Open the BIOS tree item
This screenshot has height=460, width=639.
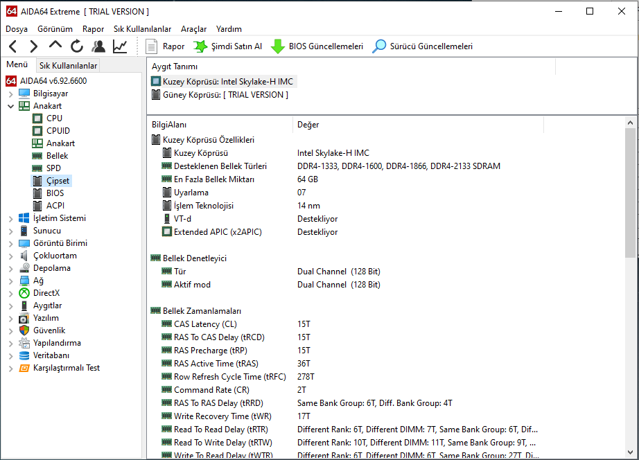(55, 193)
